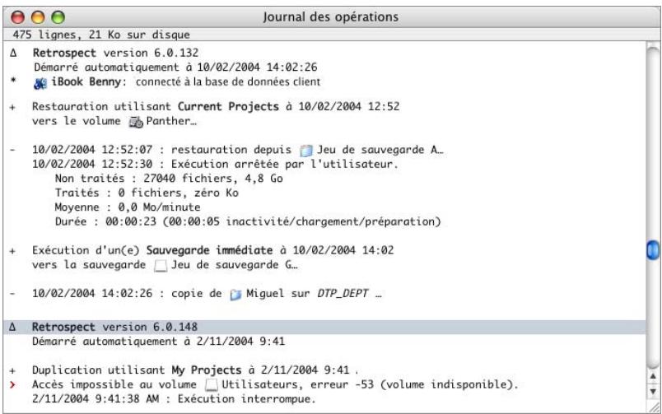The width and height of the screenshot is (662, 414).
Task: Click the plus marker beside Duplication utilisant
Action: (x=12, y=371)
